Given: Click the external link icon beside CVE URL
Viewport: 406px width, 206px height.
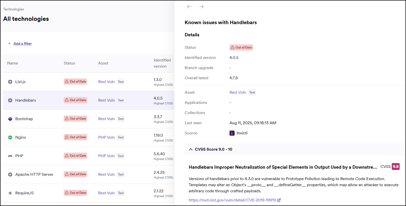Looking at the screenshot, I should [x=279, y=200].
